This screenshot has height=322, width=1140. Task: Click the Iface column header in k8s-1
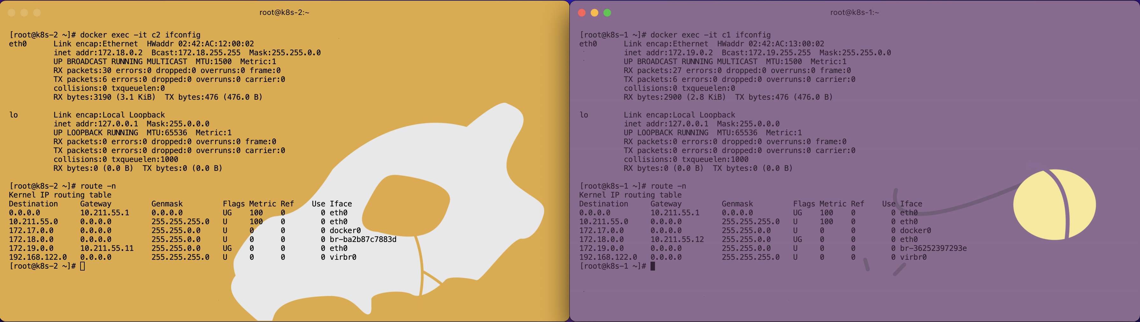point(911,204)
